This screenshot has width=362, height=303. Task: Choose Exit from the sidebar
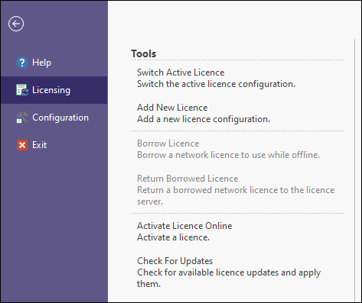pos(54,145)
